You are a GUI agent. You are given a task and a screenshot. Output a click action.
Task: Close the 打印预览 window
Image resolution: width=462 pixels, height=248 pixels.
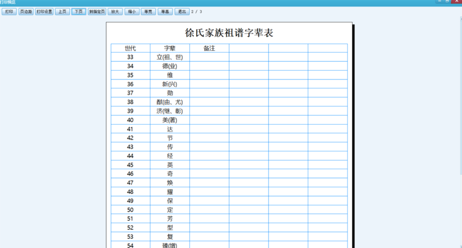point(457,2)
